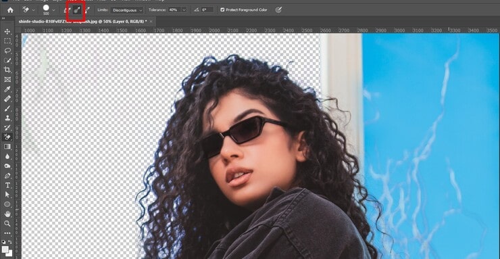This screenshot has width=500, height=259.
Task: Open the foreground color swatch
Action: pyautogui.click(x=5, y=249)
